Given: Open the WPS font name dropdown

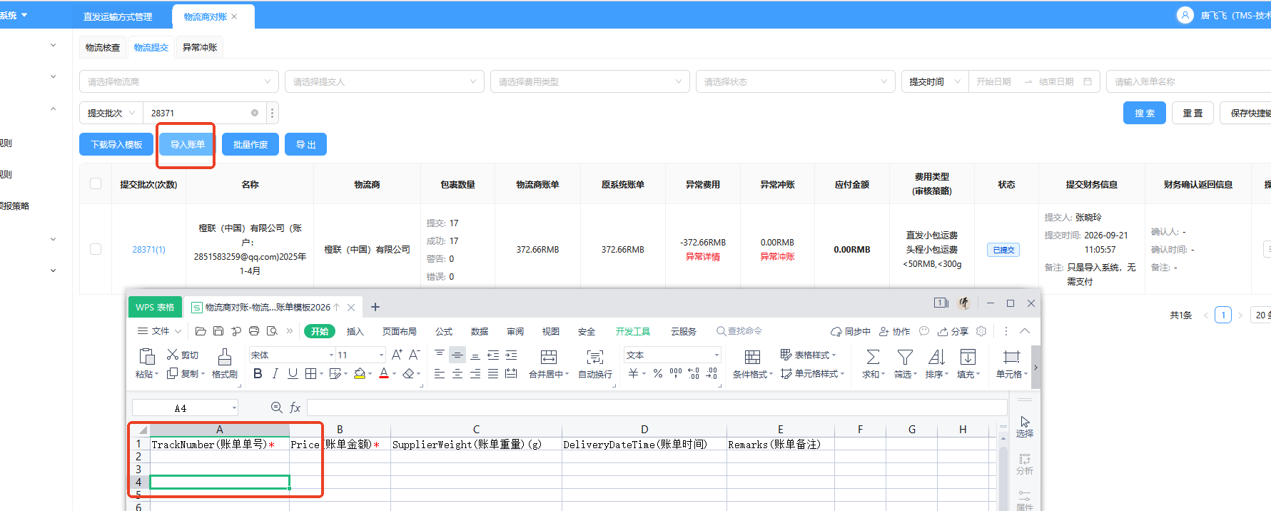Looking at the screenshot, I should pyautogui.click(x=292, y=355).
